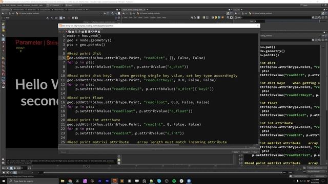Open the Render menu in Houdini
Viewport: 328px width, 184px height.
[13, 5]
